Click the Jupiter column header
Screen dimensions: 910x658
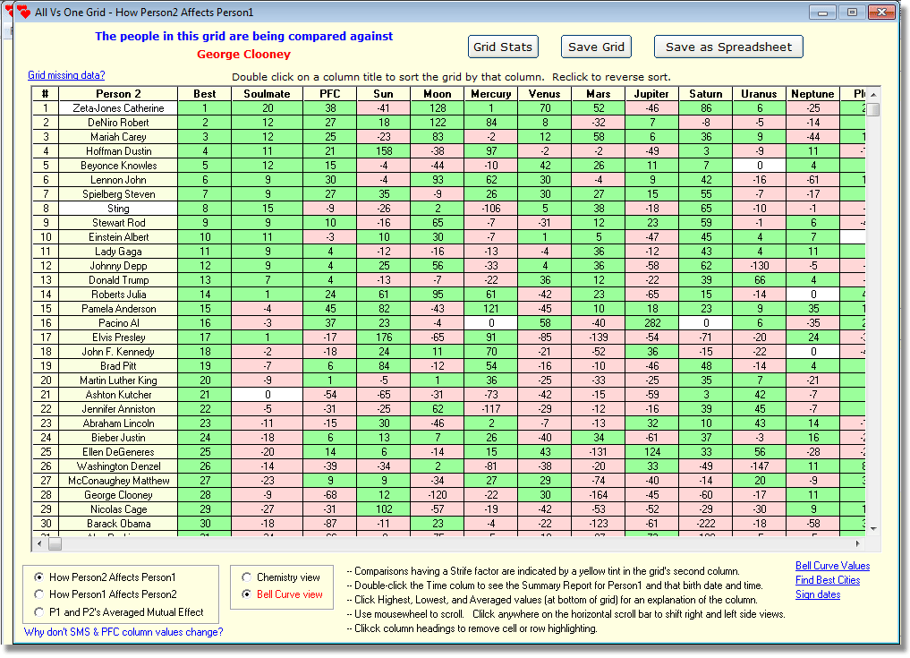click(651, 94)
